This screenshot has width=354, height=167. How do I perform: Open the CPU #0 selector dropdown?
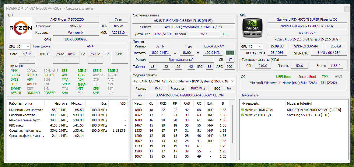[x=19, y=47]
